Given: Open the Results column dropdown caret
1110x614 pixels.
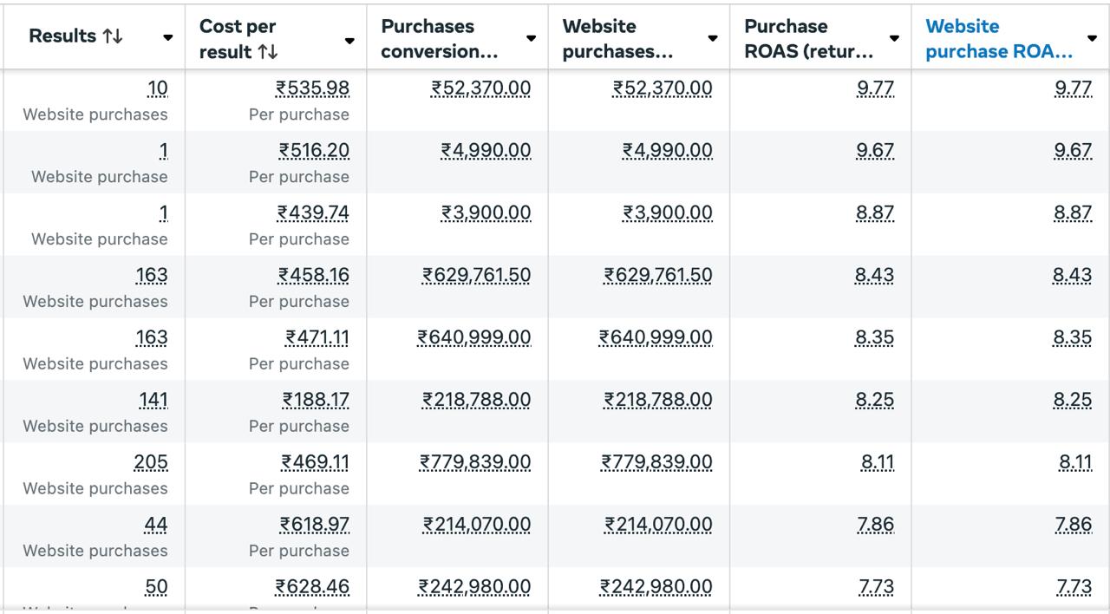Looking at the screenshot, I should (167, 38).
